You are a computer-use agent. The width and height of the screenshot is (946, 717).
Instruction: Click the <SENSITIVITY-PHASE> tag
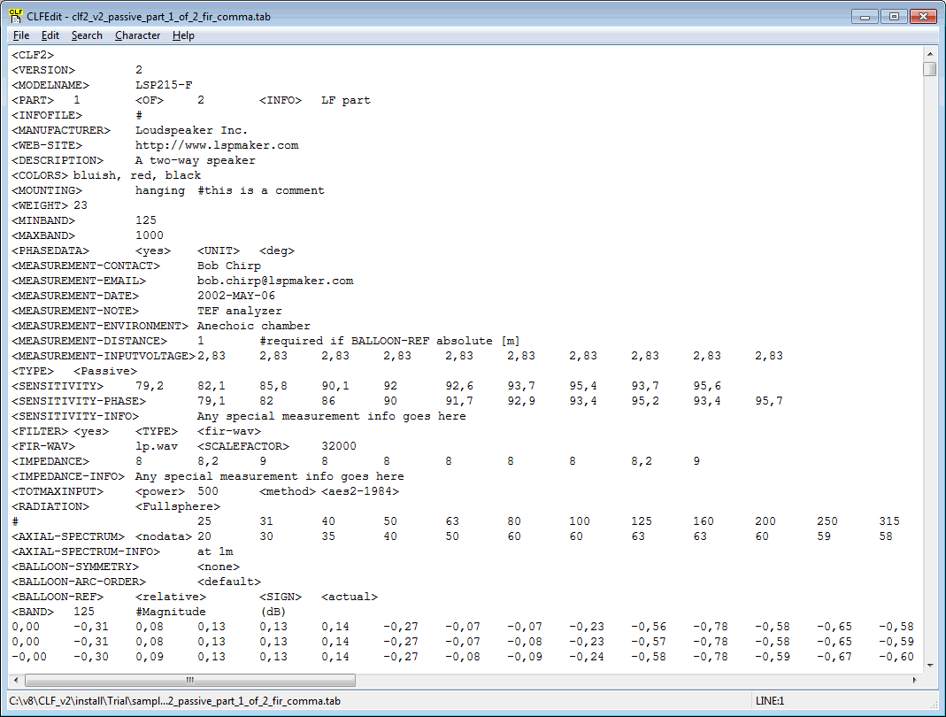(x=79, y=401)
